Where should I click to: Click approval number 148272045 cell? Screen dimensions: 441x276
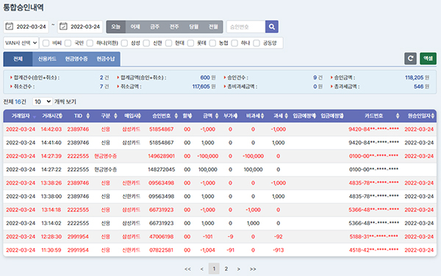162,169
